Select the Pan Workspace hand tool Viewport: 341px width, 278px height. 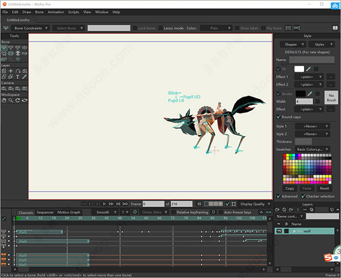click(4, 100)
